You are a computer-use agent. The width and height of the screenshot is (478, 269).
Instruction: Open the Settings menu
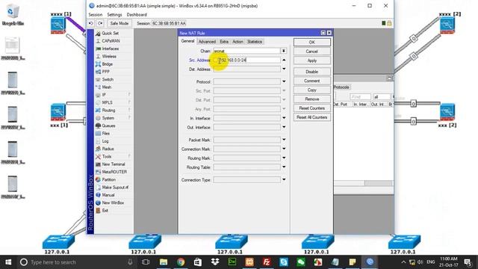pyautogui.click(x=114, y=15)
